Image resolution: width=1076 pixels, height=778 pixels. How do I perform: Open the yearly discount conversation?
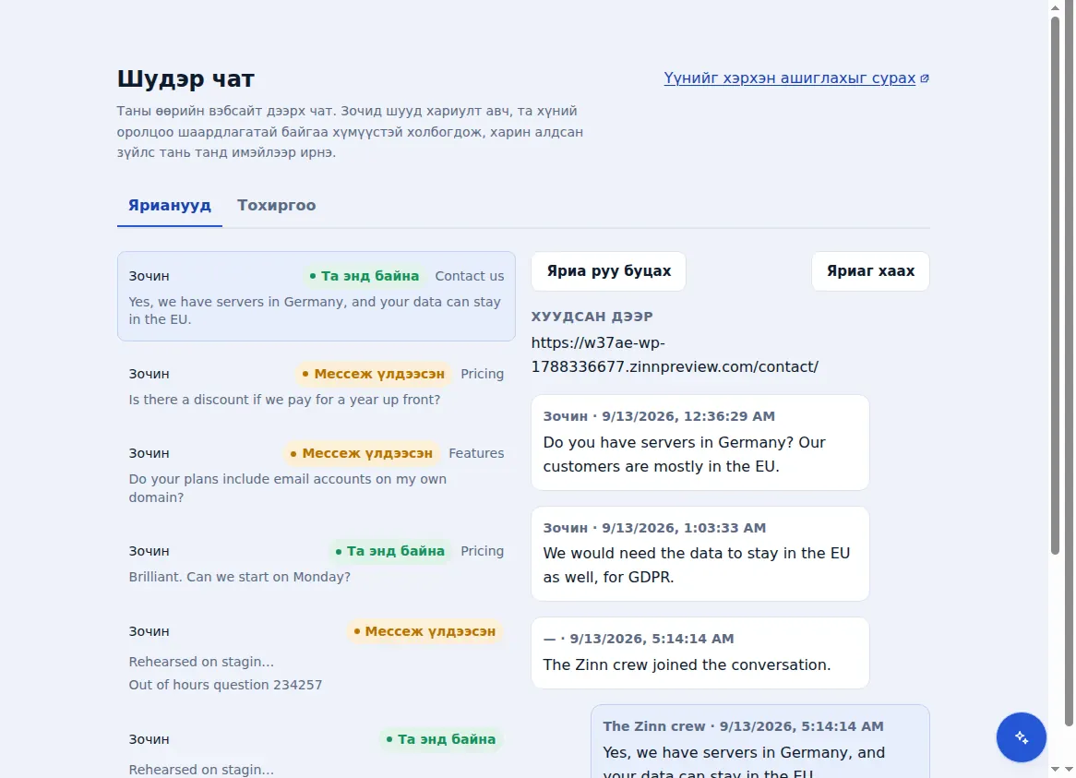pyautogui.click(x=317, y=387)
